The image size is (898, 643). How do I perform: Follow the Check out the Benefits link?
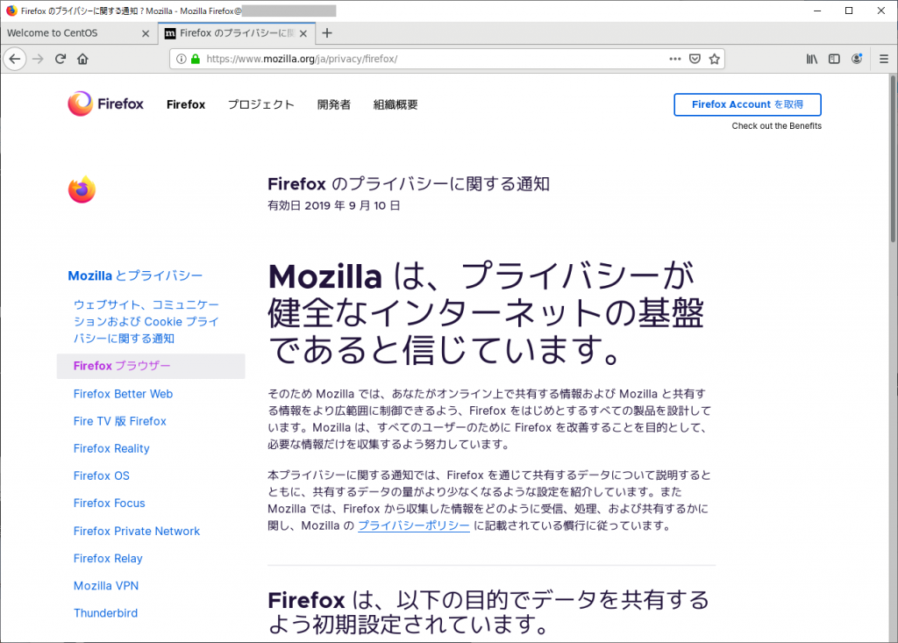click(x=777, y=126)
